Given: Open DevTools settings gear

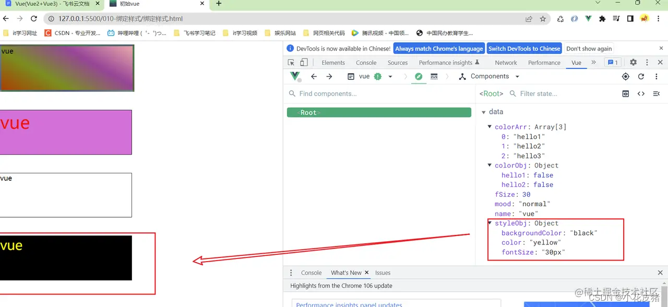Looking at the screenshot, I should click(633, 62).
